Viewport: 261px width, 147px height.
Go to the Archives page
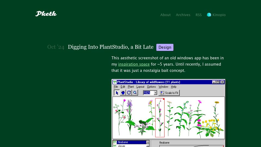[x=183, y=15]
